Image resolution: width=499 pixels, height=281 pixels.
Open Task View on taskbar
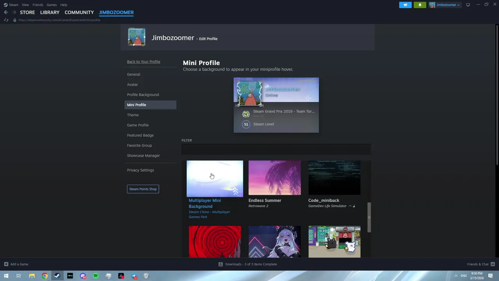[18, 276]
